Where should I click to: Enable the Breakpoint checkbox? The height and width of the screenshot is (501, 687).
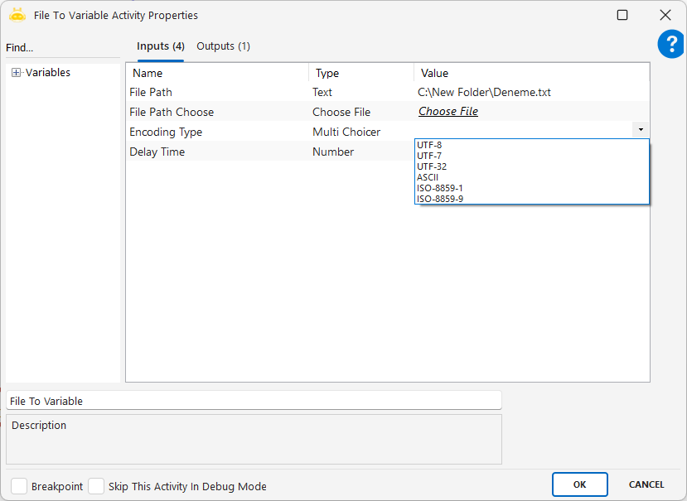19,486
